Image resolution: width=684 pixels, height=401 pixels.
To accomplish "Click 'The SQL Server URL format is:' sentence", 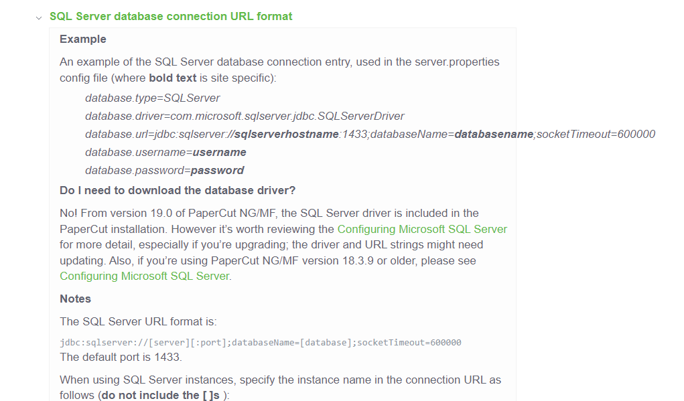I will pyautogui.click(x=138, y=322).
